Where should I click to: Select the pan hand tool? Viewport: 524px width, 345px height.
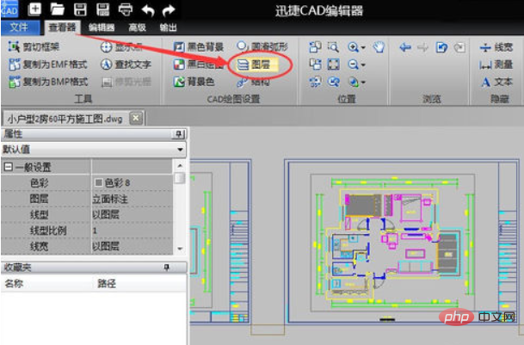pyautogui.click(x=379, y=46)
